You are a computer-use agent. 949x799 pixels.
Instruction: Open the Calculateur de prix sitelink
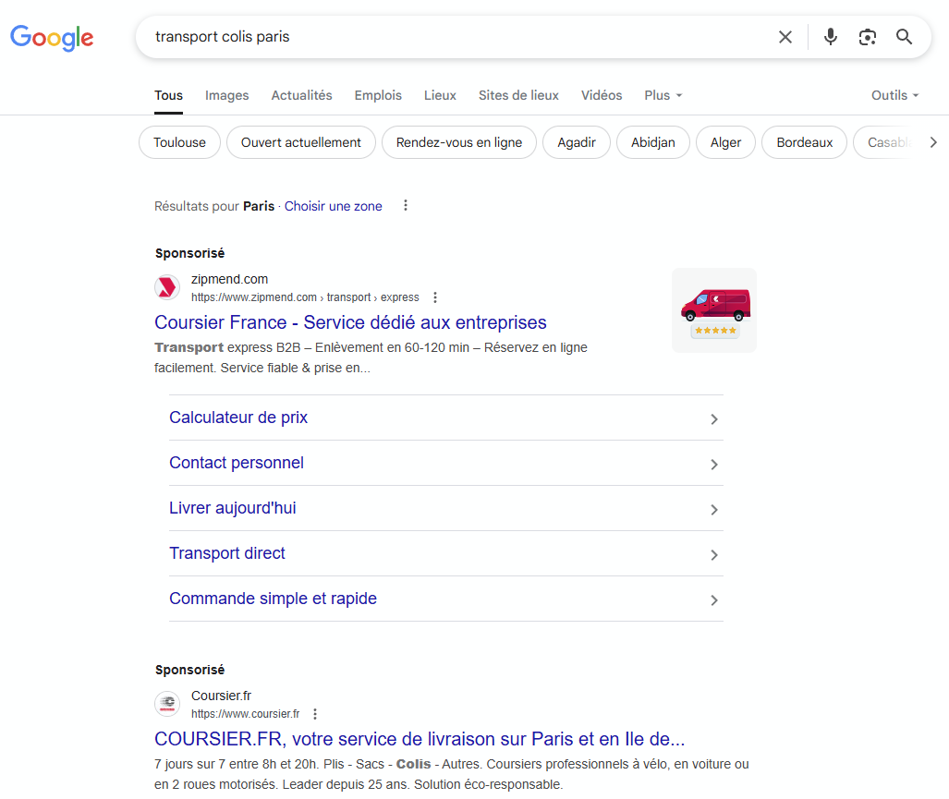pyautogui.click(x=238, y=418)
